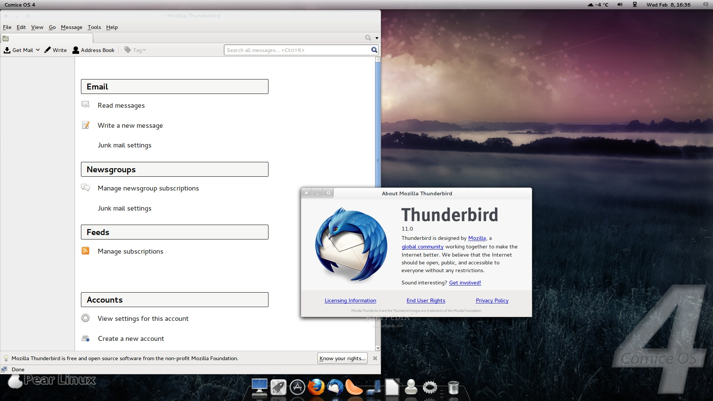Click the gear icon for View settings
Screen dimensions: 713x401
(x=85, y=318)
